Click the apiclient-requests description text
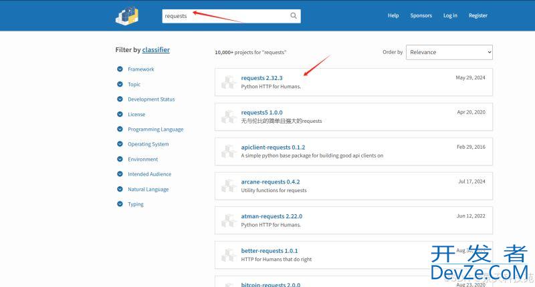This screenshot has height=287, width=535. tap(312, 156)
